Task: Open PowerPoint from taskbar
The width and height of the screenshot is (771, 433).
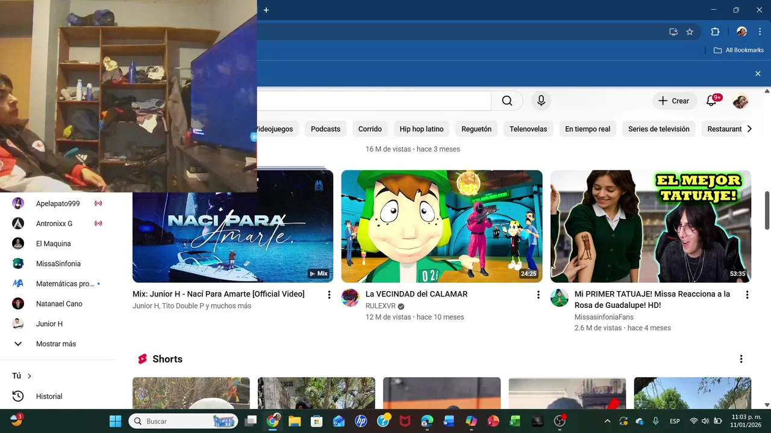Action: pyautogui.click(x=493, y=421)
